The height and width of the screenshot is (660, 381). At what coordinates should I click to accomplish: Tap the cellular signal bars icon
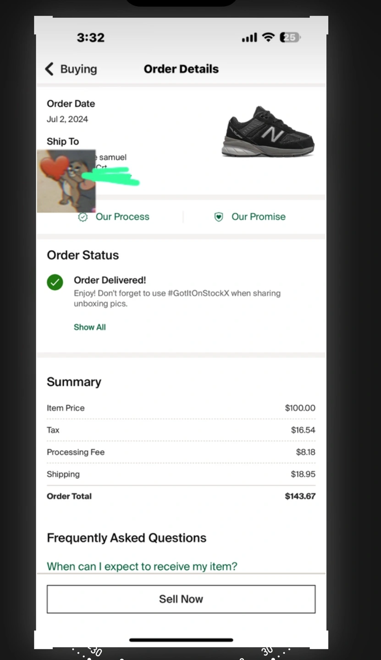tap(249, 38)
